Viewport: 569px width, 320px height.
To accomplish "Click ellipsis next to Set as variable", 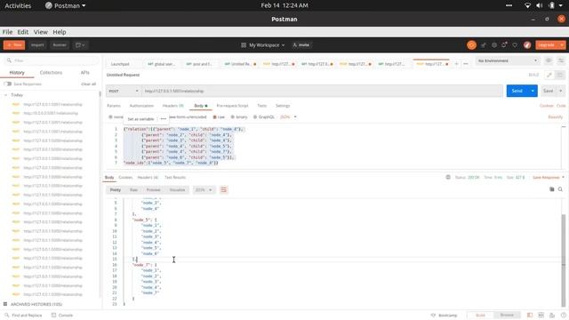I will click(164, 119).
